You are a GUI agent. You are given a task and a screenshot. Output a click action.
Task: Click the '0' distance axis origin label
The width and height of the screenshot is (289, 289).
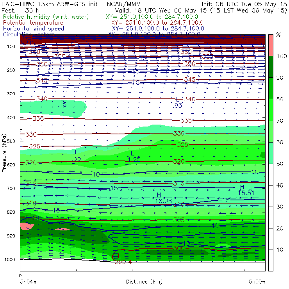coord(20,276)
